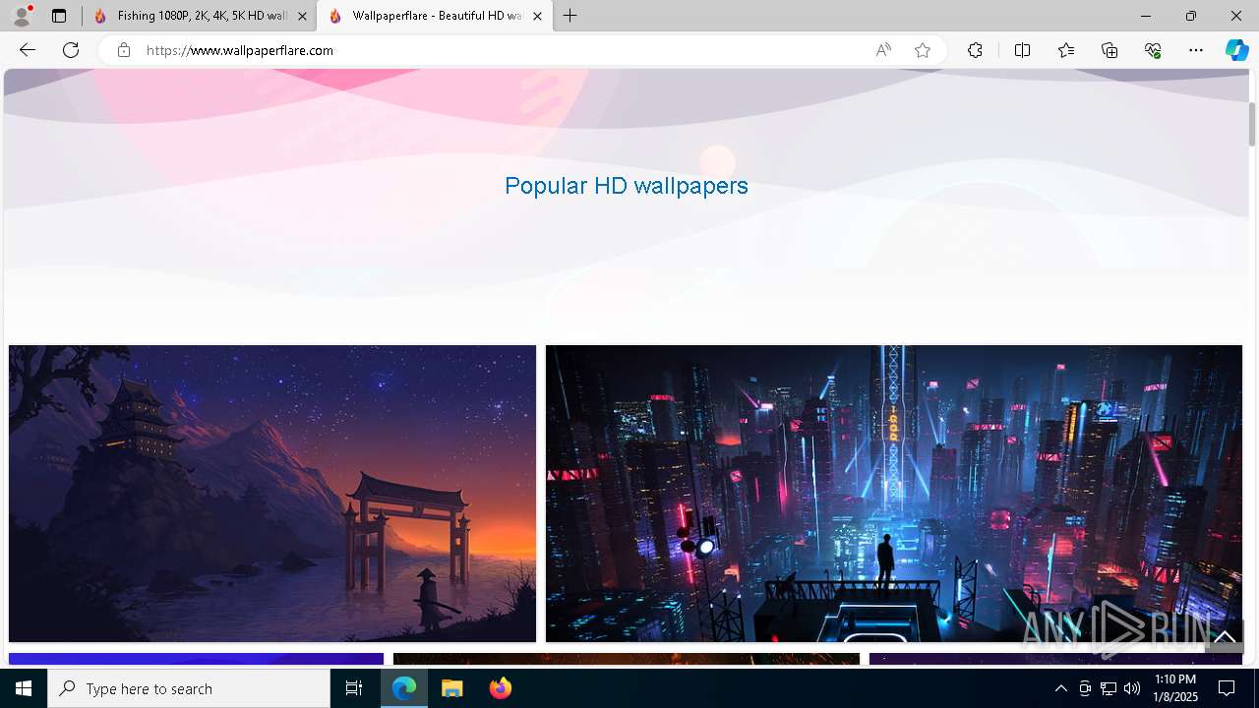
Task: Close the Fishing 1080P wallpapers tab
Action: [x=302, y=16]
